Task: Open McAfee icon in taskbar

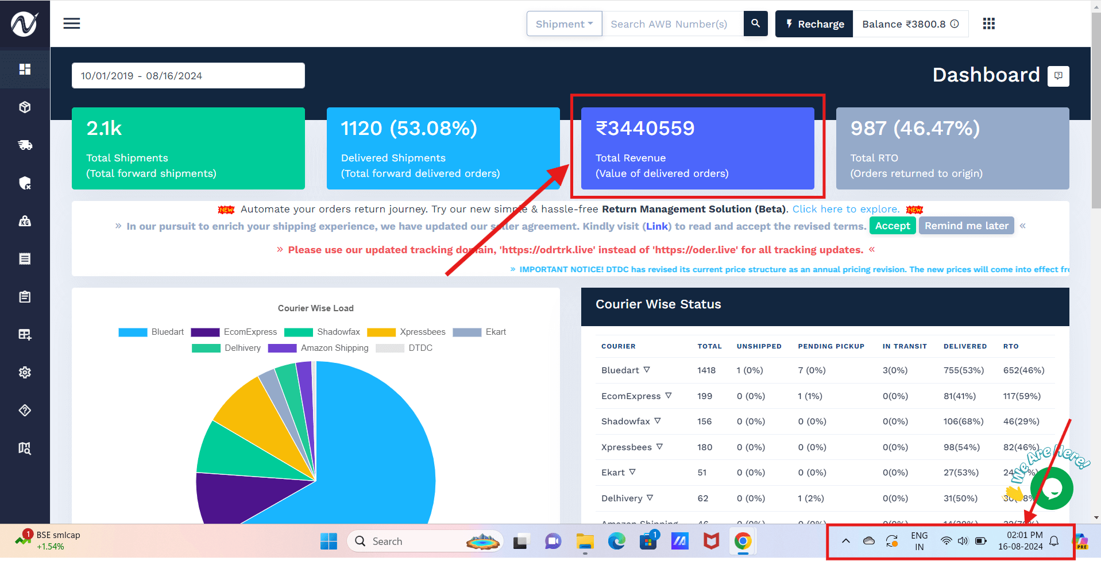Action: coord(711,541)
